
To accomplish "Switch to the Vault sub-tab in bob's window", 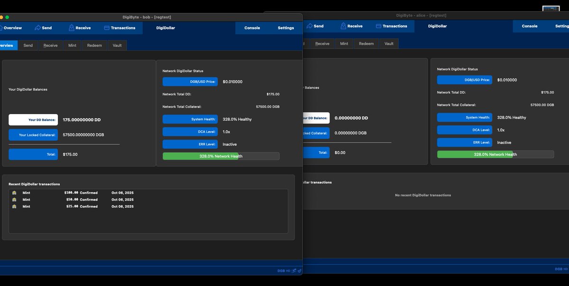I will (x=117, y=45).
